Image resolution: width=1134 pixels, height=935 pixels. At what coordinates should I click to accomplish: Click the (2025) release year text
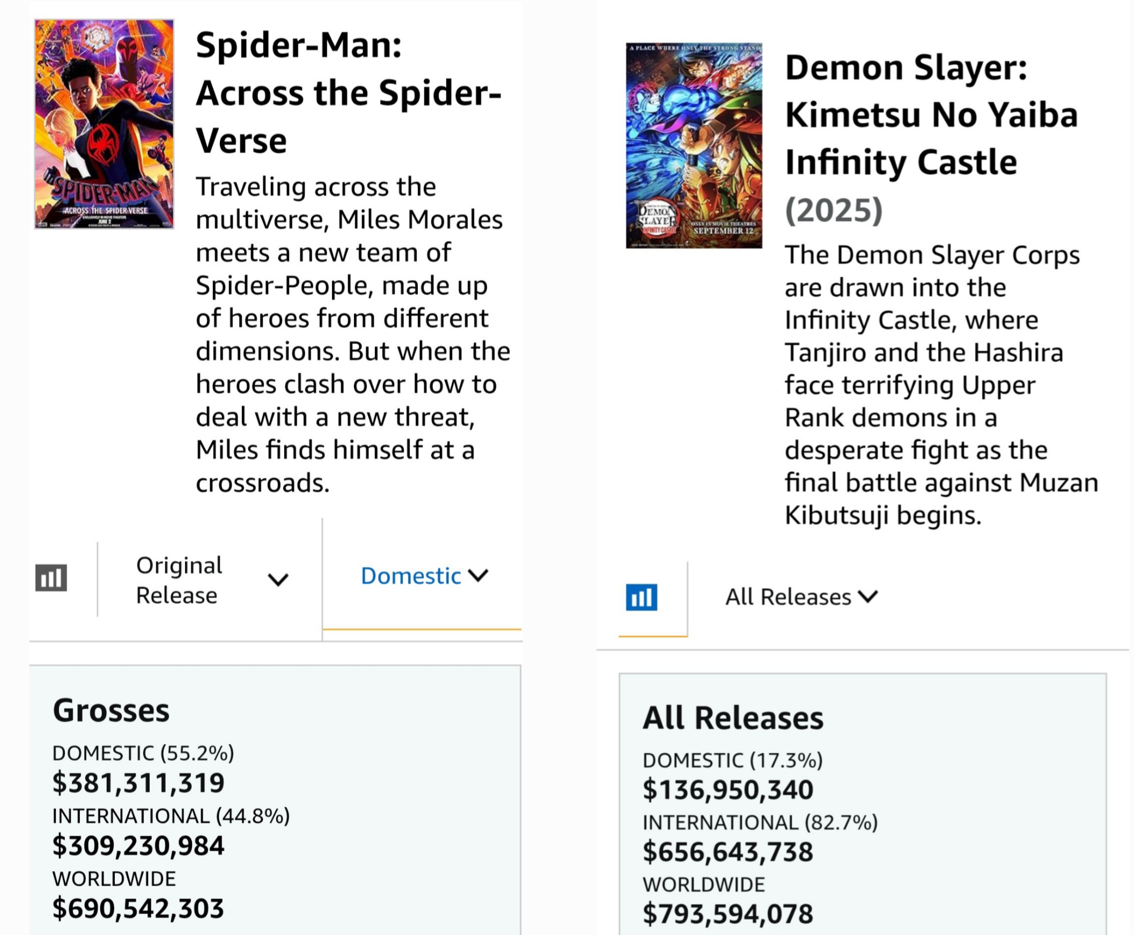tap(834, 210)
